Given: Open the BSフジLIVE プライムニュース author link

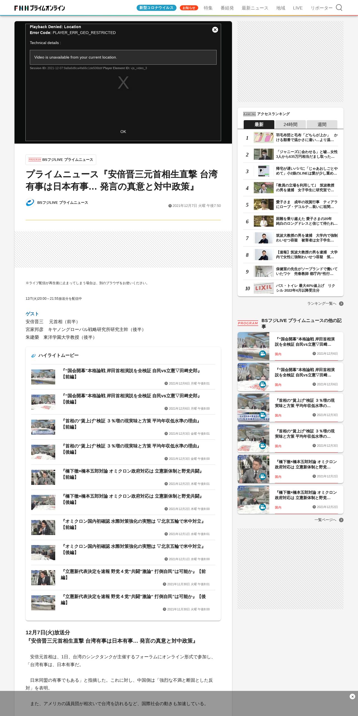Looking at the screenshot, I should coord(62,203).
